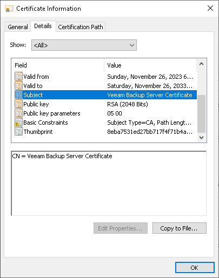219x278 pixels.
Task: Select the Thumbprint row label
Action: 38,132
